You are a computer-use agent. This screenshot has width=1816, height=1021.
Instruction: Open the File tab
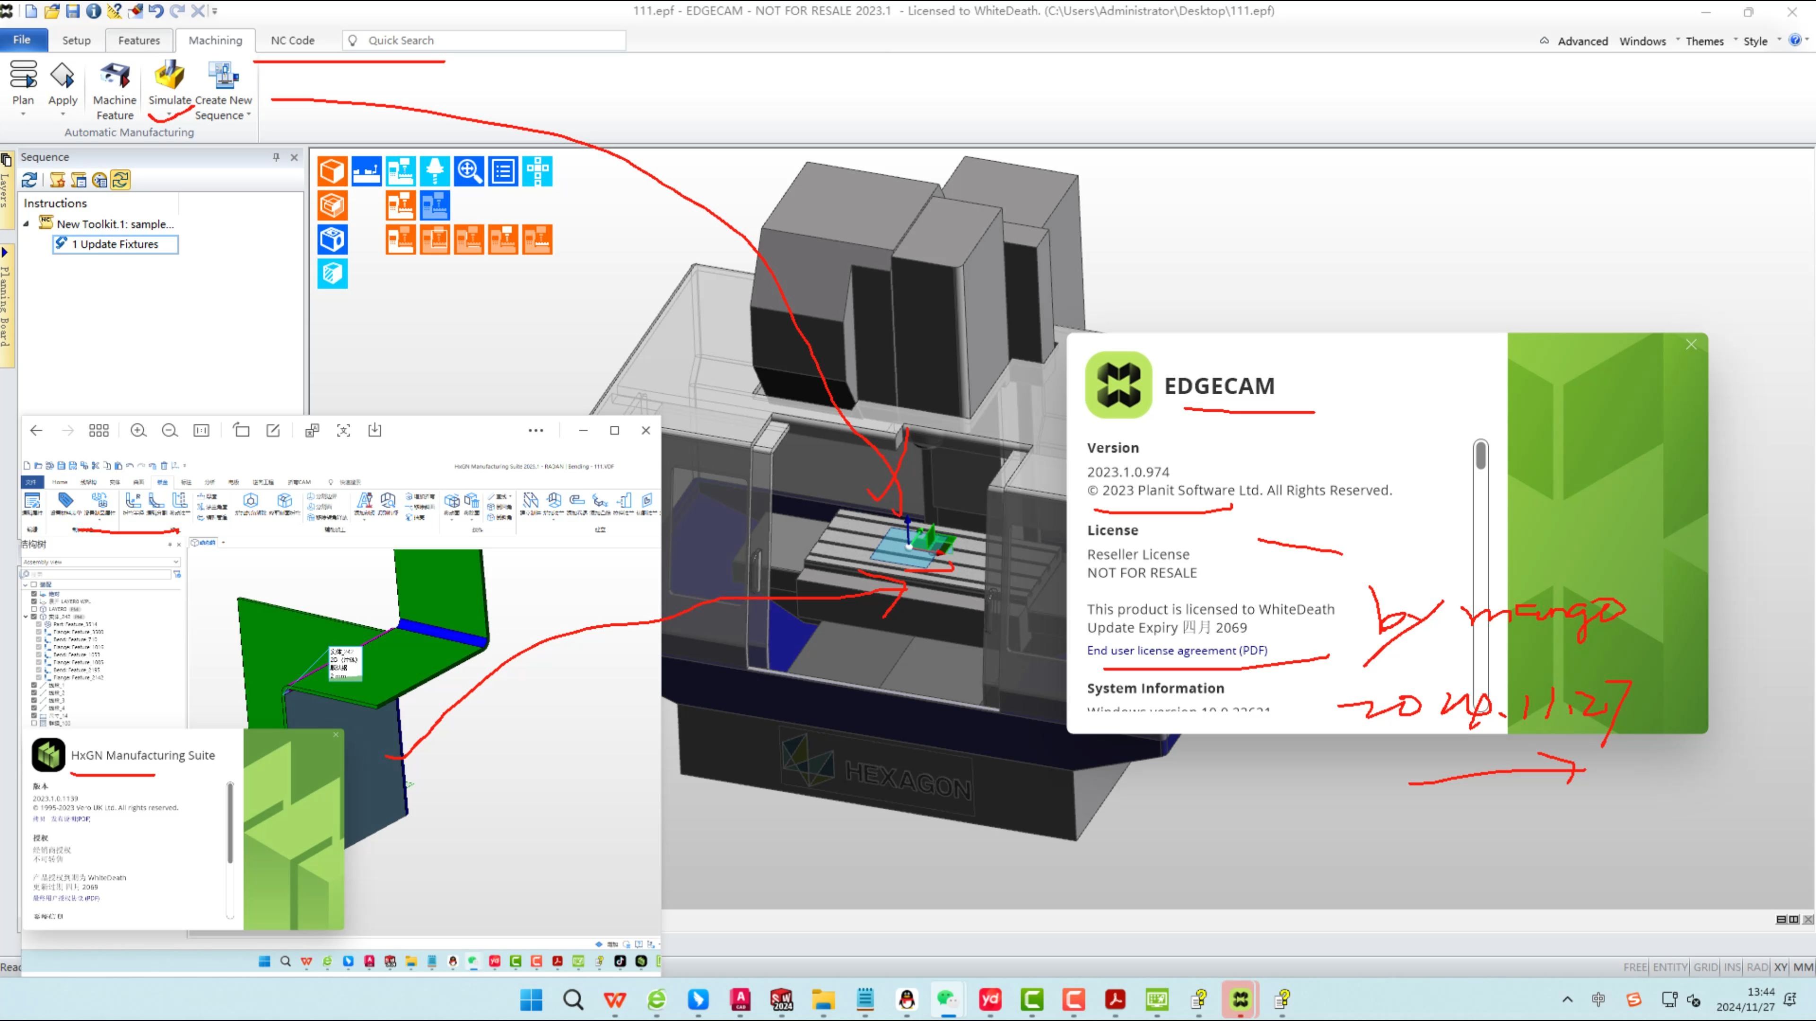point(22,39)
